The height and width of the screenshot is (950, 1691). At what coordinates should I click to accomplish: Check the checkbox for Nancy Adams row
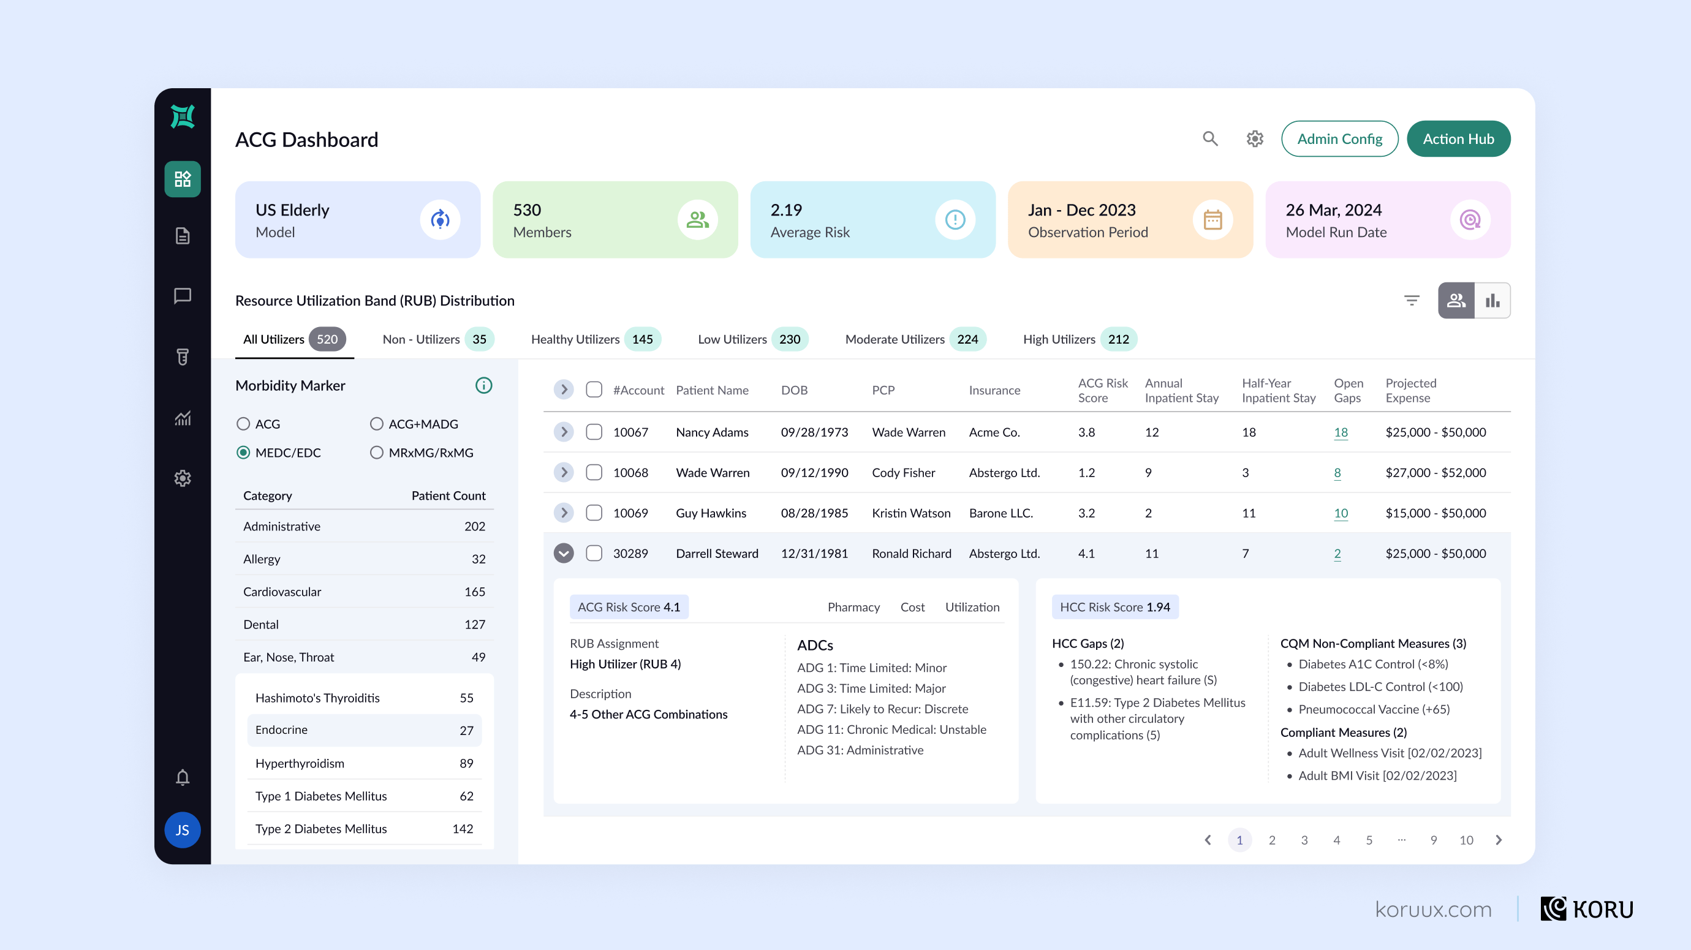coord(594,432)
